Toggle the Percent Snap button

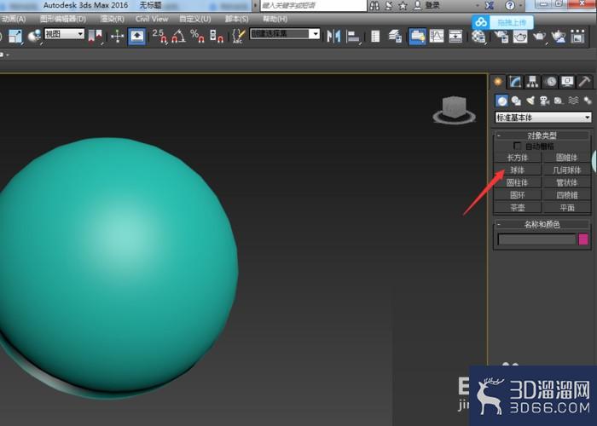197,36
